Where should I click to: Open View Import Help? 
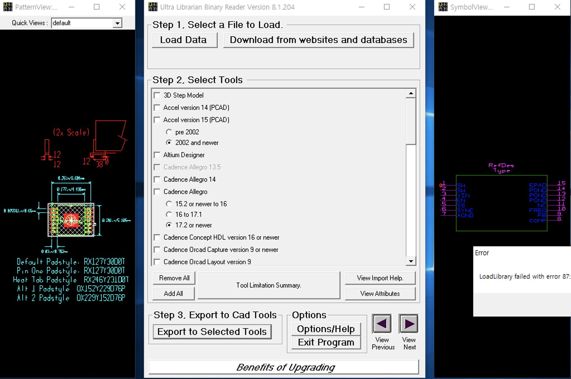(380, 278)
